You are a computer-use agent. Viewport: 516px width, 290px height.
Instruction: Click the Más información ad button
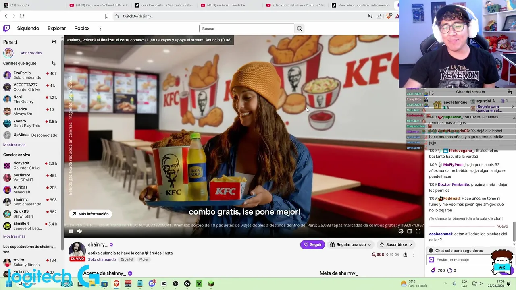pyautogui.click(x=90, y=214)
